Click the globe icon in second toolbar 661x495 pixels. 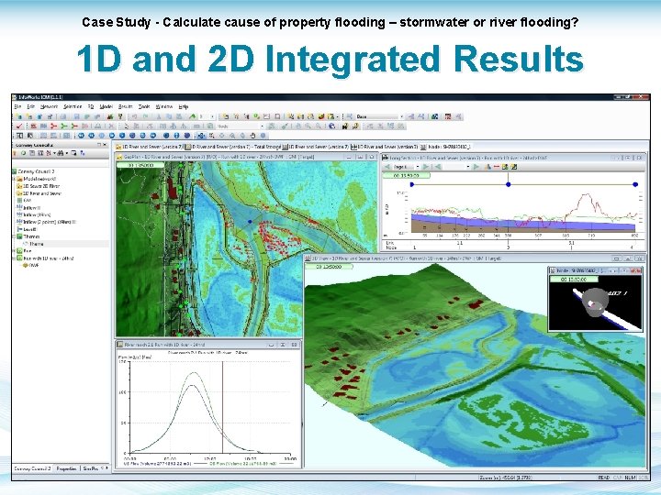click(x=331, y=126)
